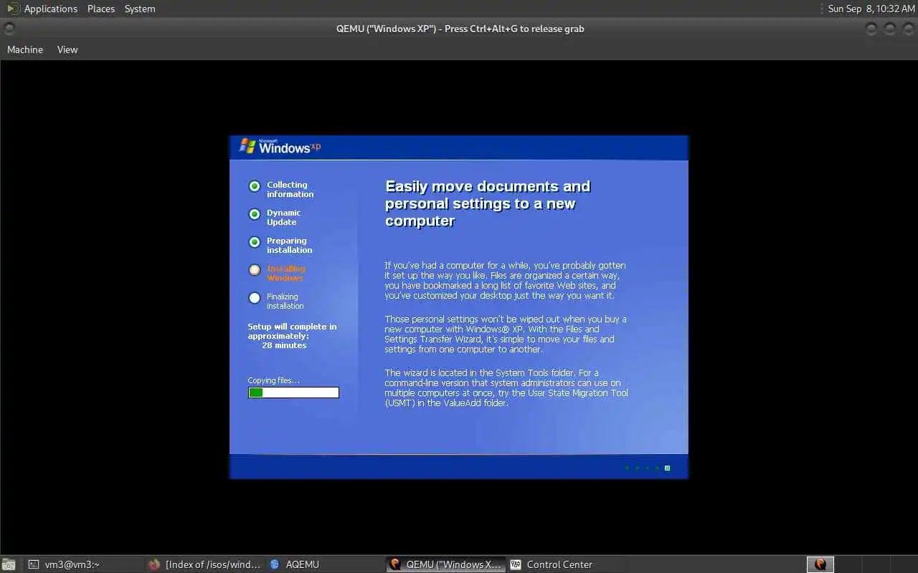Maximize the QEMU Windows XP window

890,29
